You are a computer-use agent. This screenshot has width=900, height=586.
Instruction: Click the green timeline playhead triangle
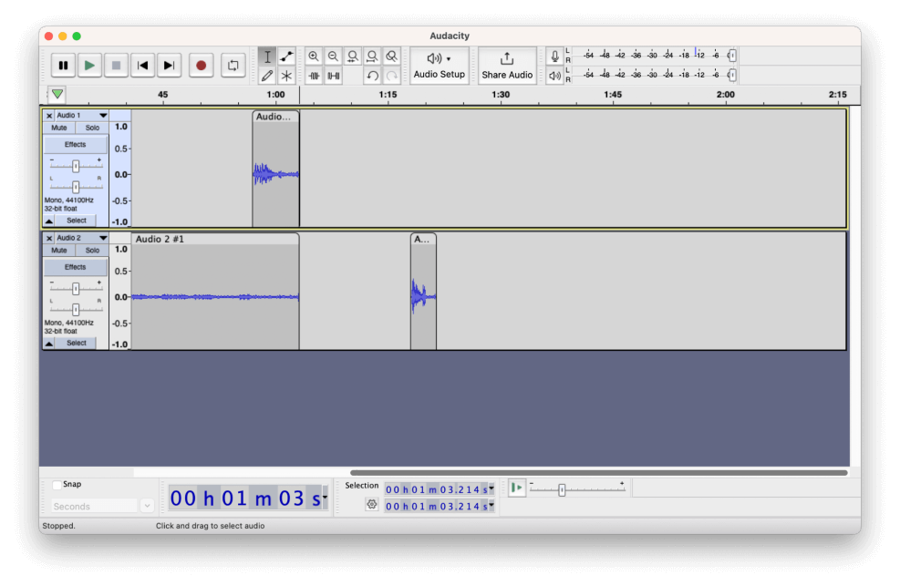pos(57,94)
